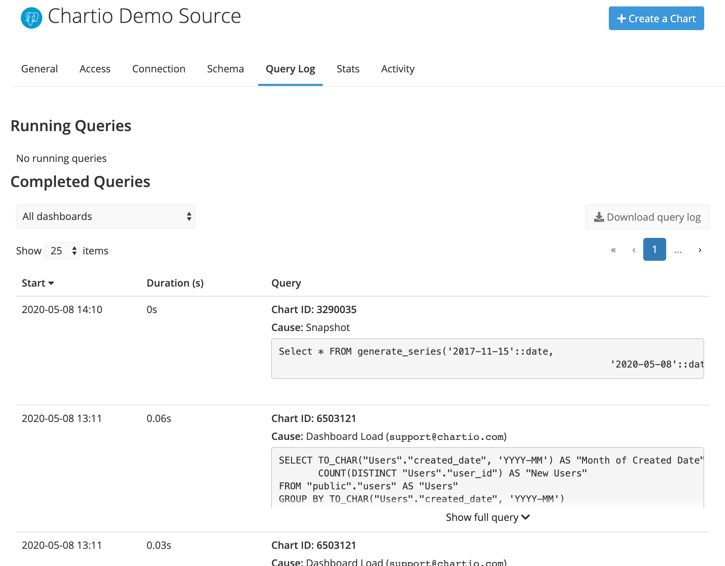
Task: Select the Query Log tab
Action: click(290, 68)
